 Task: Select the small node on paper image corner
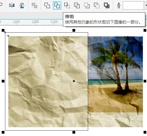pos(8,36)
